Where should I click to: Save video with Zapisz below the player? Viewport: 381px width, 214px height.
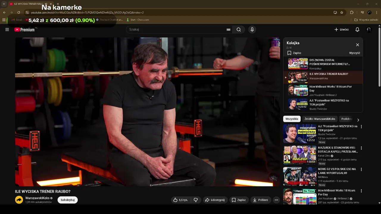point(239,200)
